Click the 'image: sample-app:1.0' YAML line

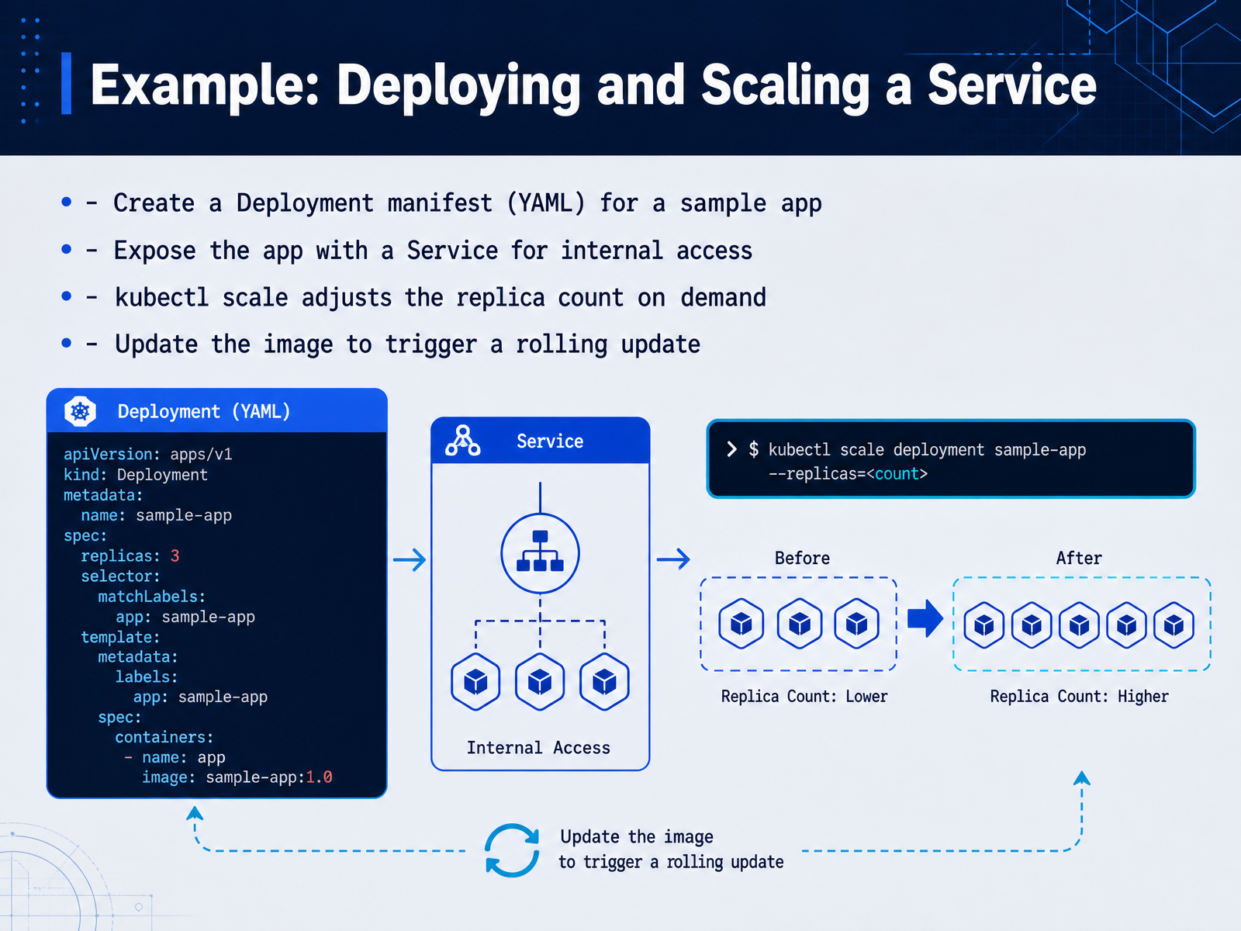(237, 777)
